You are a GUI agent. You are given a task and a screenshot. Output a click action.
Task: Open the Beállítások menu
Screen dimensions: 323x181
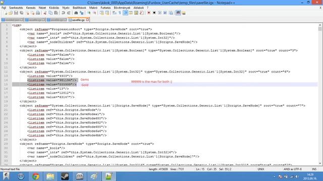(x=79, y=8)
